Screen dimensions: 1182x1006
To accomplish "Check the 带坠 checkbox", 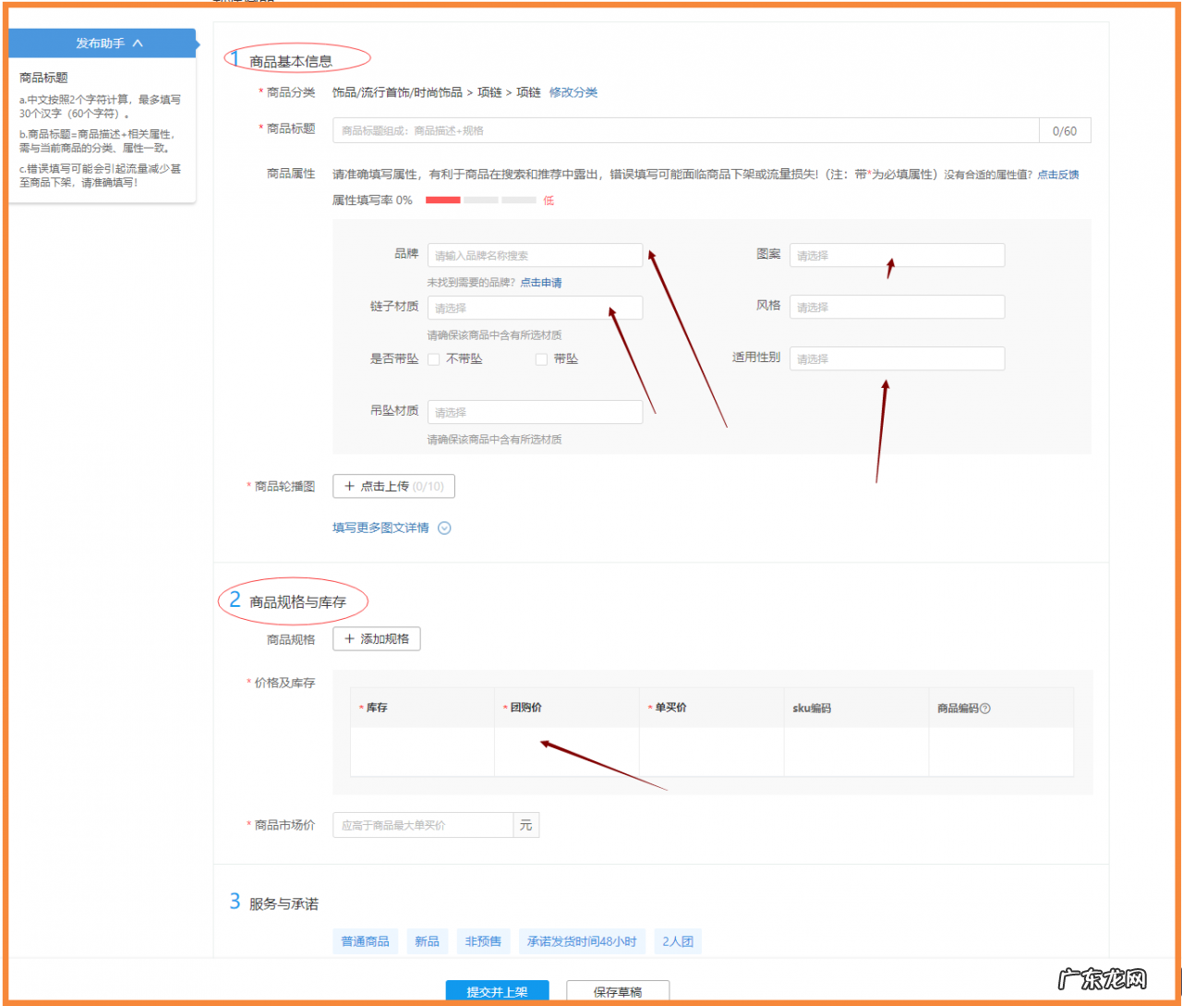I will [x=541, y=358].
